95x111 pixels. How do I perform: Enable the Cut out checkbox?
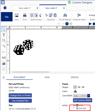(x=74, y=108)
